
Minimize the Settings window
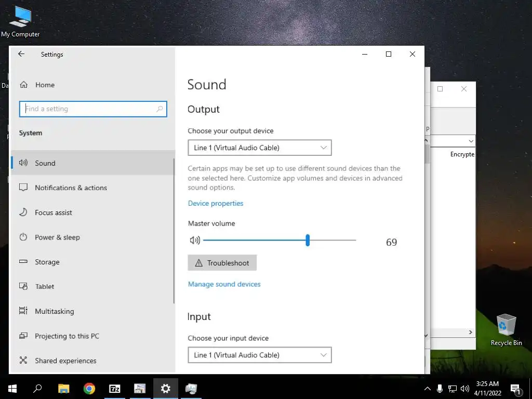click(x=365, y=54)
